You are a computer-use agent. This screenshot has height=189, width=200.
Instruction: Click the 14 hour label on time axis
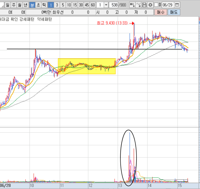(149, 185)
